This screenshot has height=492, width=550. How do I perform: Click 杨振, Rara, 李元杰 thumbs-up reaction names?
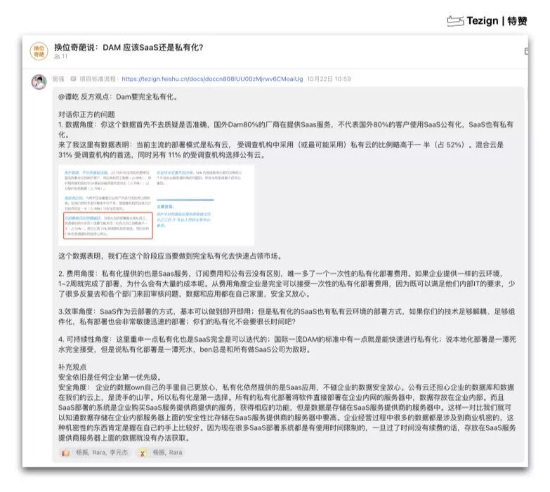tap(102, 453)
